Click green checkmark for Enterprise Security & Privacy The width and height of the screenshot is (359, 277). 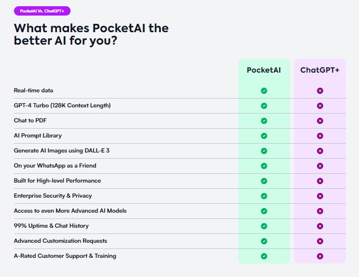pyautogui.click(x=264, y=196)
